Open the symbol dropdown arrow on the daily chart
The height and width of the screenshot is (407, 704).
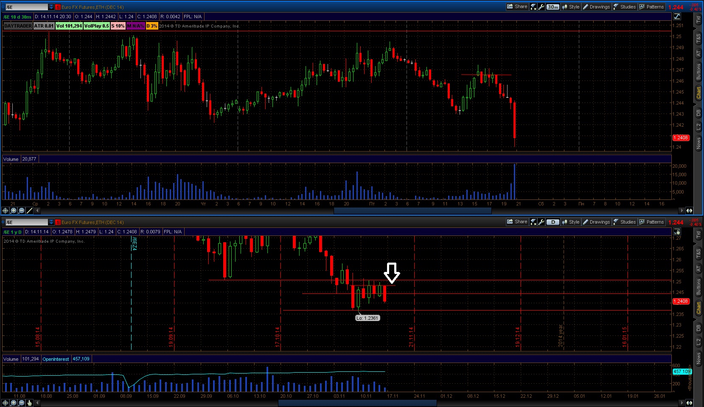pyautogui.click(x=51, y=222)
